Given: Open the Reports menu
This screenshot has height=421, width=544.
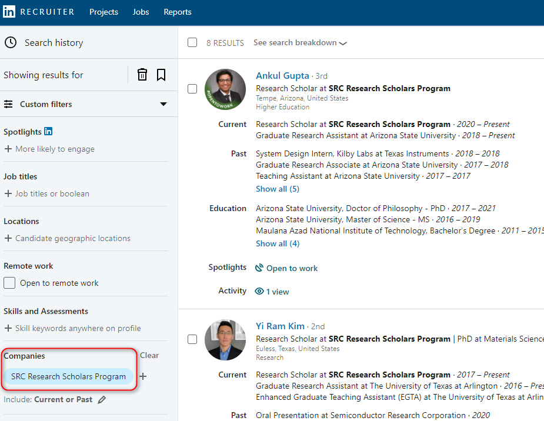Looking at the screenshot, I should (178, 12).
